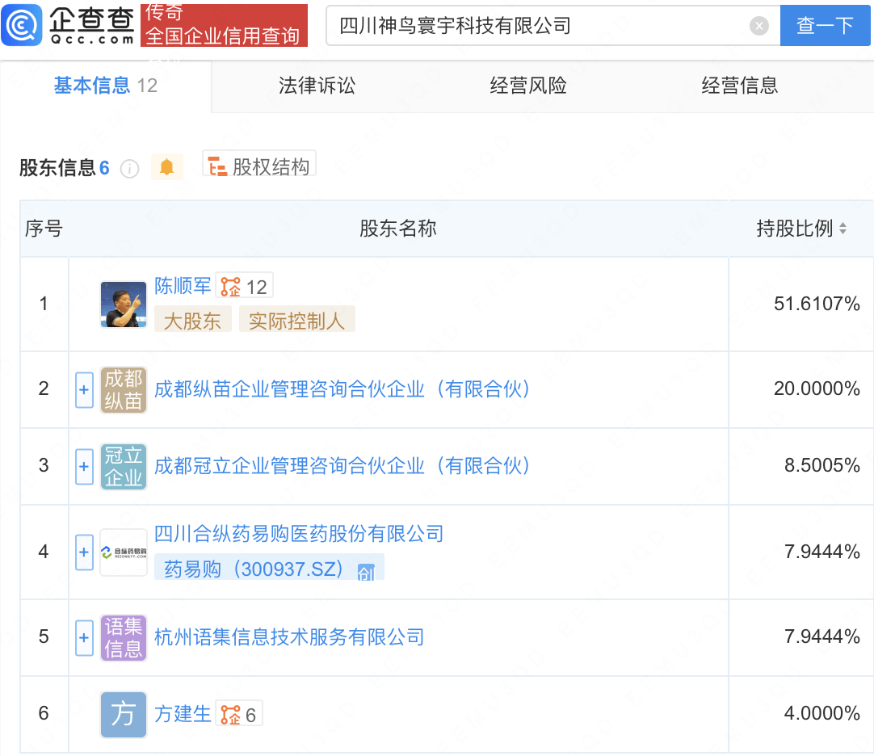
Task: Click the 查一下 search button
Action: [825, 26]
